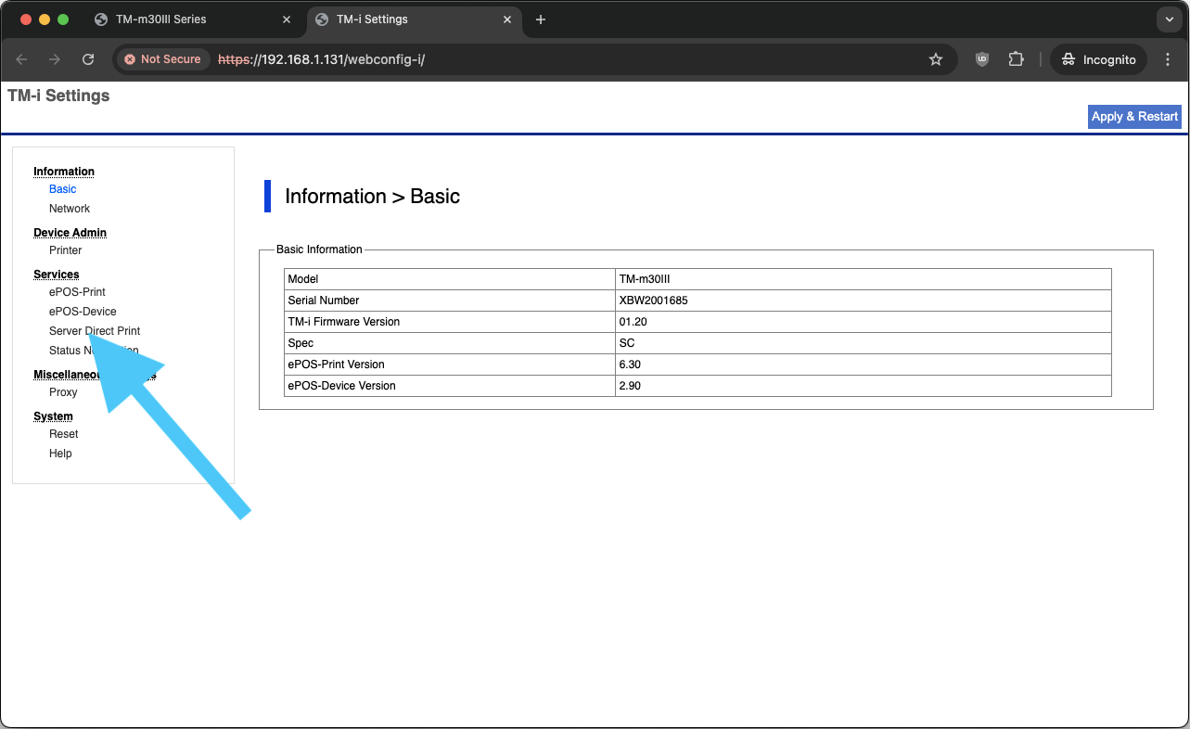Image resolution: width=1190 pixels, height=729 pixels.
Task: Click the System section heading
Action: tap(53, 416)
